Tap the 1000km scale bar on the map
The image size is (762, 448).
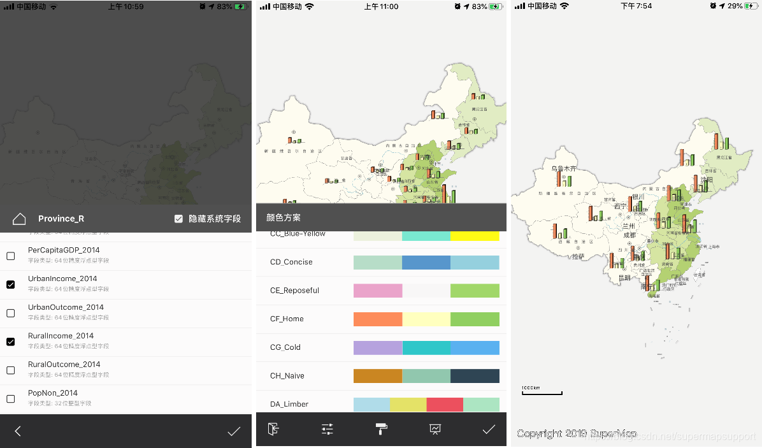point(542,391)
